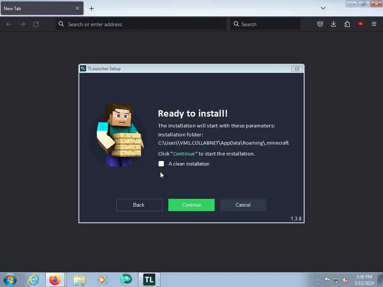Open the Windows Start menu
The height and width of the screenshot is (287, 383).
click(x=10, y=280)
